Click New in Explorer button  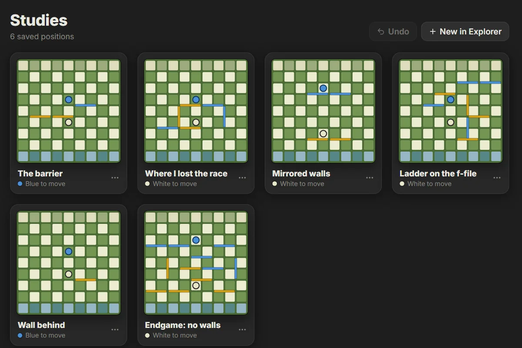[x=465, y=31]
